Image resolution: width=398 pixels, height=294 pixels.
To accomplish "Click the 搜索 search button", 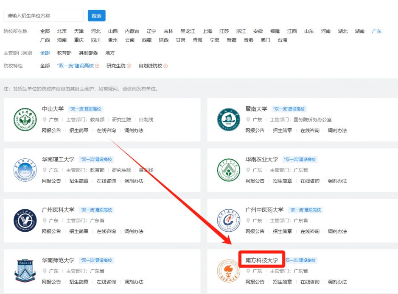I will (96, 16).
